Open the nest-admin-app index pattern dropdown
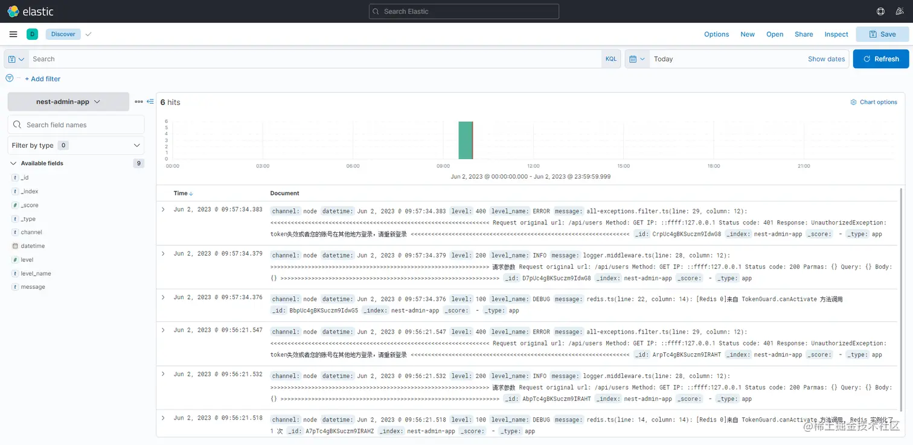The height and width of the screenshot is (445, 913). [68, 102]
